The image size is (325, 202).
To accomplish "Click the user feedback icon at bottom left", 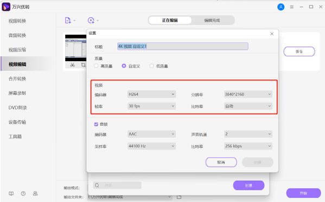I will pos(35,193).
